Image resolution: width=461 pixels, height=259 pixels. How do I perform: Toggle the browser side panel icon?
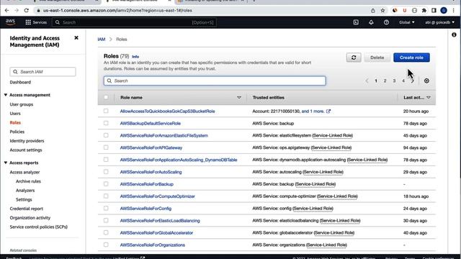tap(434, 11)
